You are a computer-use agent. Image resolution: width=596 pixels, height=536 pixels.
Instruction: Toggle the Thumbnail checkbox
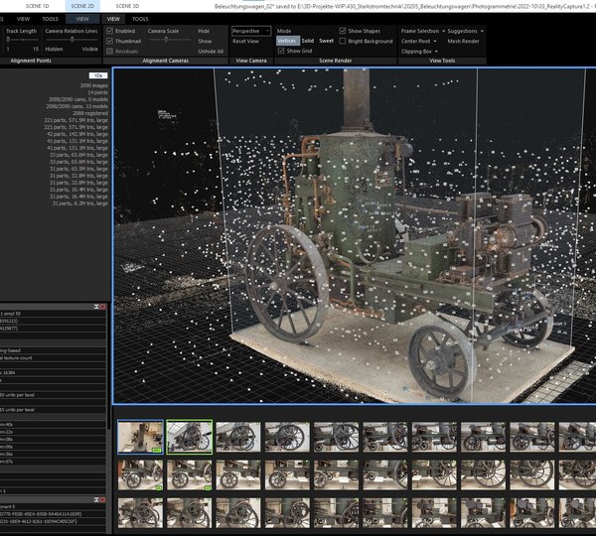[x=110, y=41]
